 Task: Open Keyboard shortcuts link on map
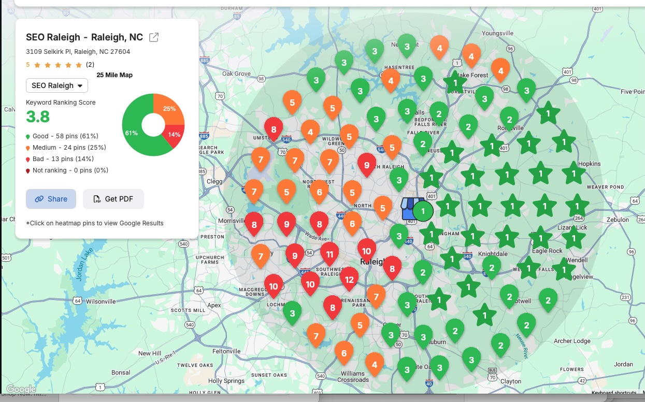coord(614,393)
